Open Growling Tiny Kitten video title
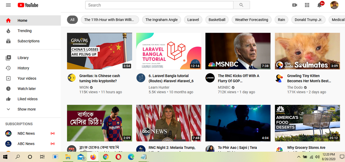Image resolution: width=345 pixels, height=162 pixels. [309, 78]
